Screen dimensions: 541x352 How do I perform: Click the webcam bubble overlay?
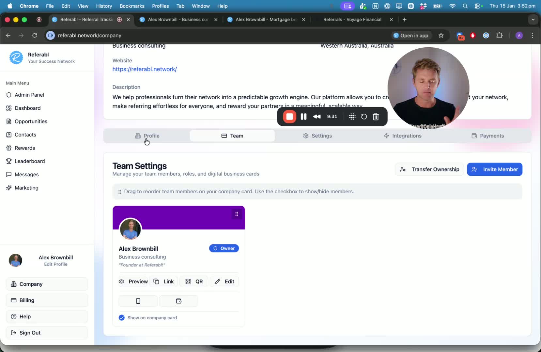(x=428, y=88)
